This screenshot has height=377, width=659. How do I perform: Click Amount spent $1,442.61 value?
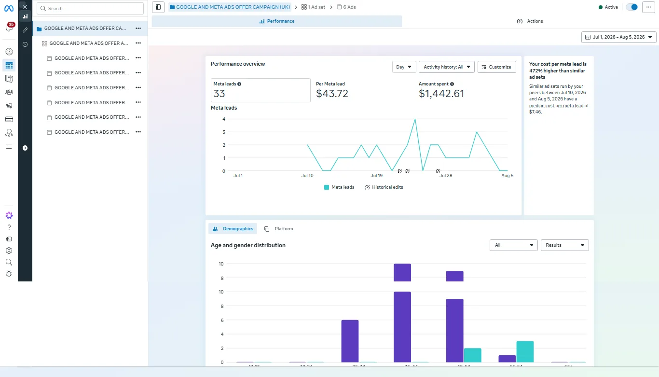(x=441, y=94)
